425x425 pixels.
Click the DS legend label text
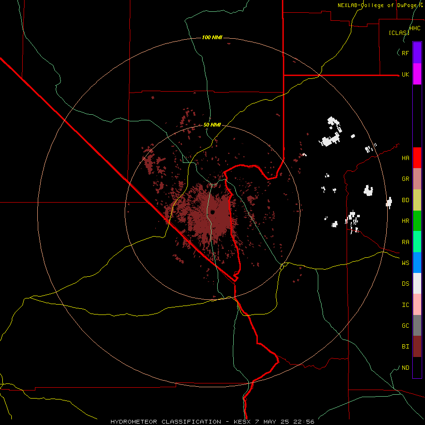click(x=405, y=283)
